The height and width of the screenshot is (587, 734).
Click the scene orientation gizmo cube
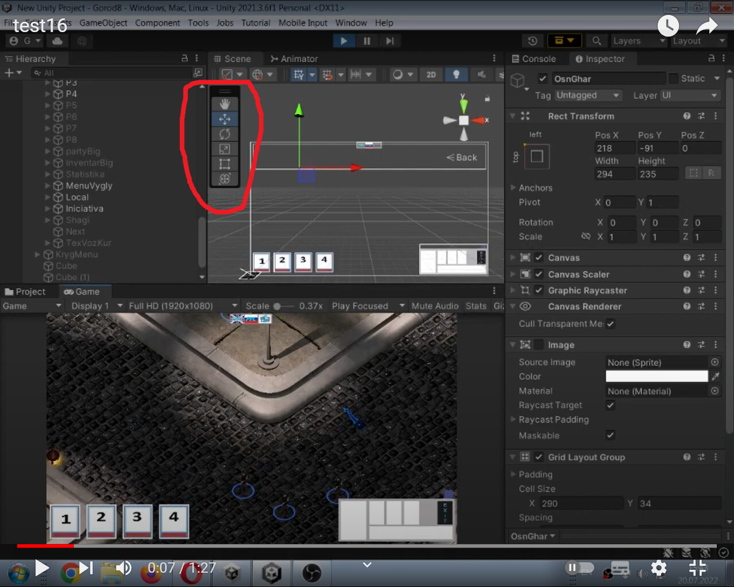[463, 120]
